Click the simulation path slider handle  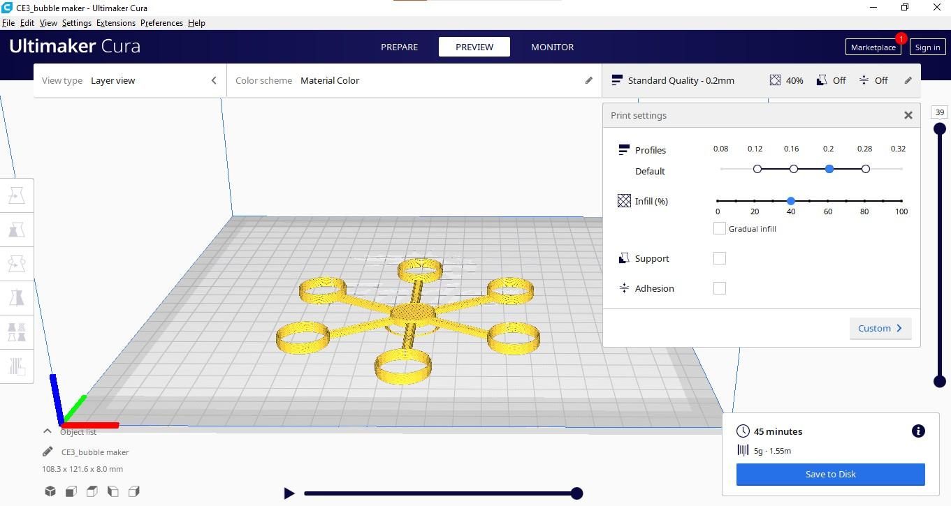click(576, 493)
